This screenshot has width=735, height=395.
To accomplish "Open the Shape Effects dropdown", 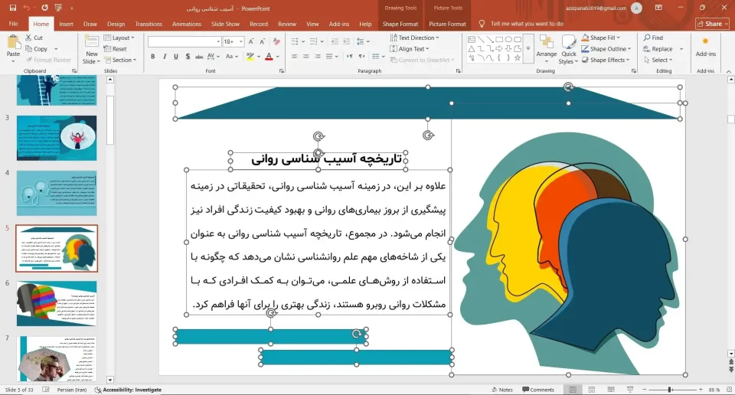I will tap(605, 60).
